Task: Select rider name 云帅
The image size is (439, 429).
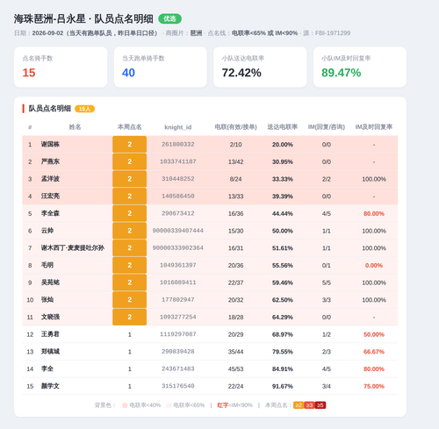Action: tap(47, 231)
